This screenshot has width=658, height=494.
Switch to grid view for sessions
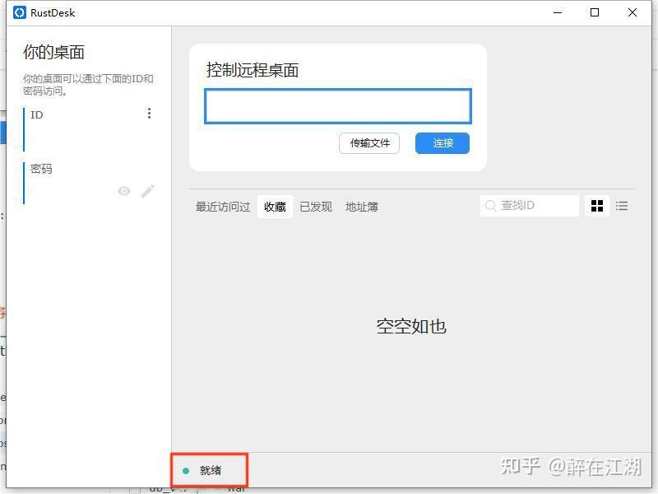pos(597,206)
